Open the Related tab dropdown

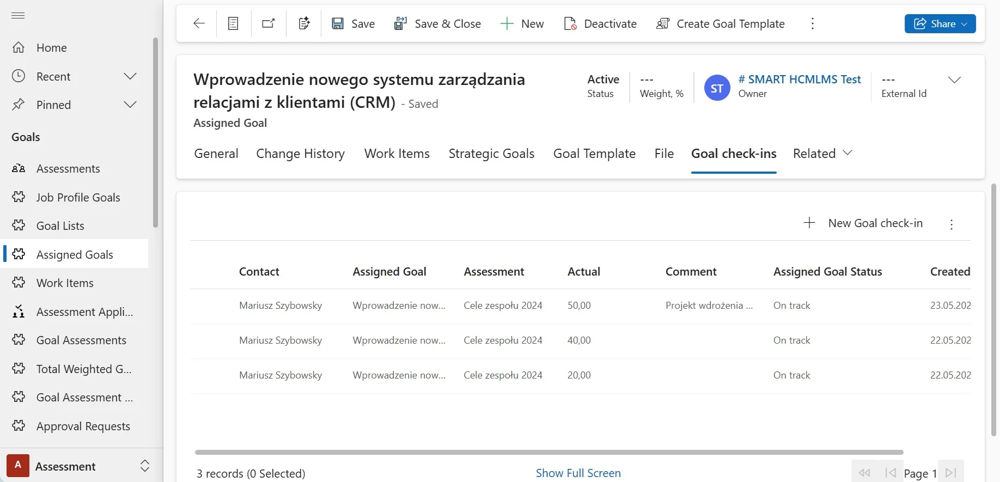point(822,154)
